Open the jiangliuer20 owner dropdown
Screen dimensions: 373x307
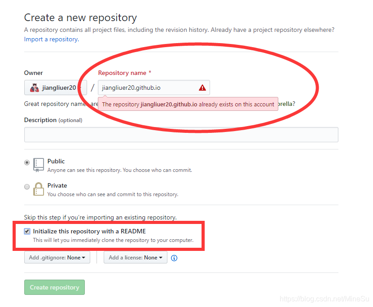click(55, 88)
